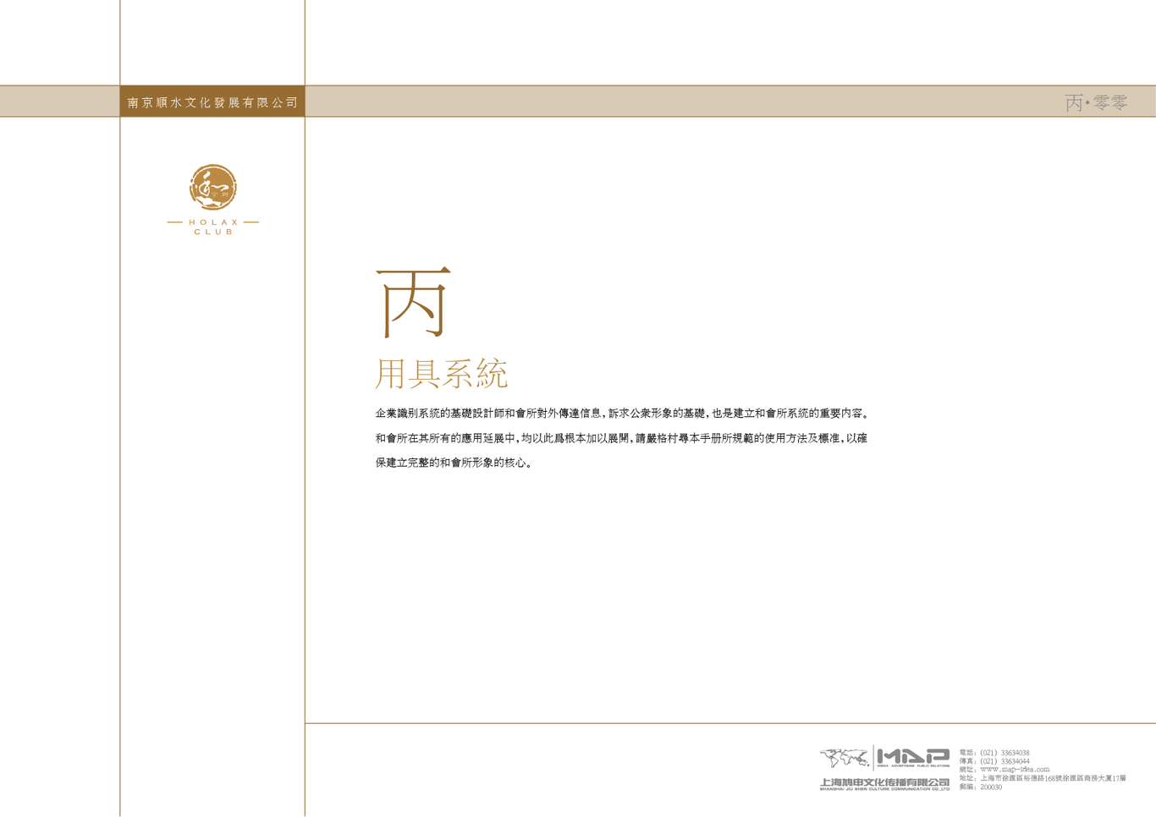Screen dimensions: 1156x817
Task: Click the paragraph line starting 企業識別系統
Action: [x=624, y=414]
